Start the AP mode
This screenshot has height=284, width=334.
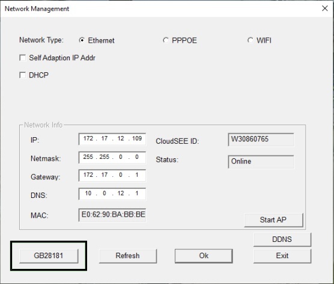coord(273,220)
